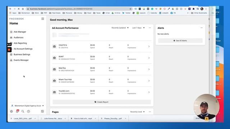This screenshot has width=230, height=129.
Task: Click the presenter webcam bubble
Action: [x=207, y=107]
